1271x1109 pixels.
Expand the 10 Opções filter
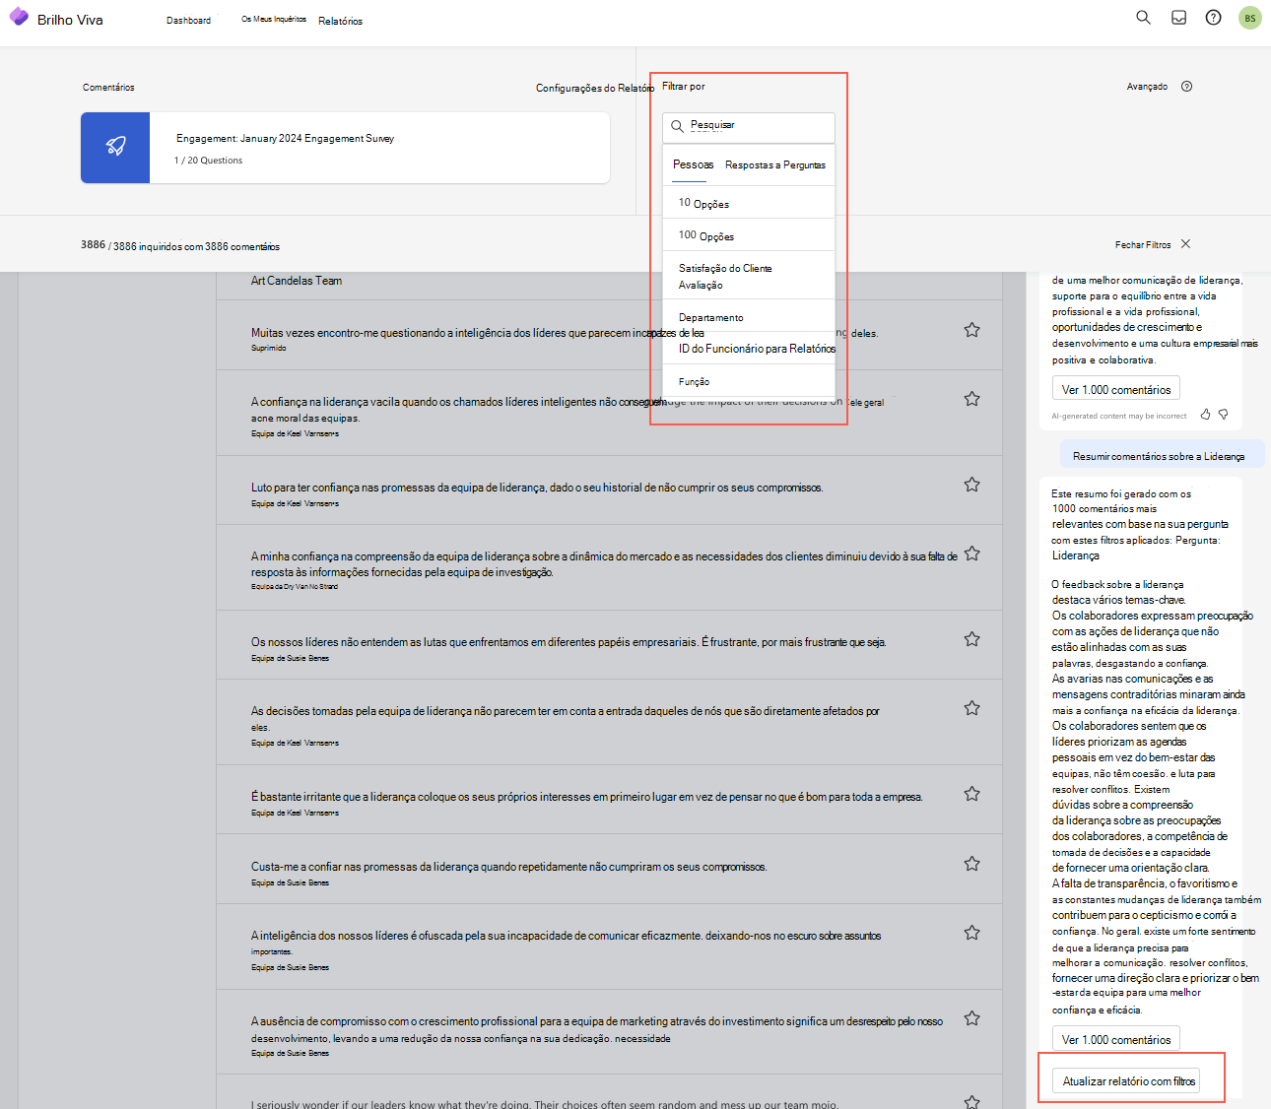pyautogui.click(x=749, y=203)
